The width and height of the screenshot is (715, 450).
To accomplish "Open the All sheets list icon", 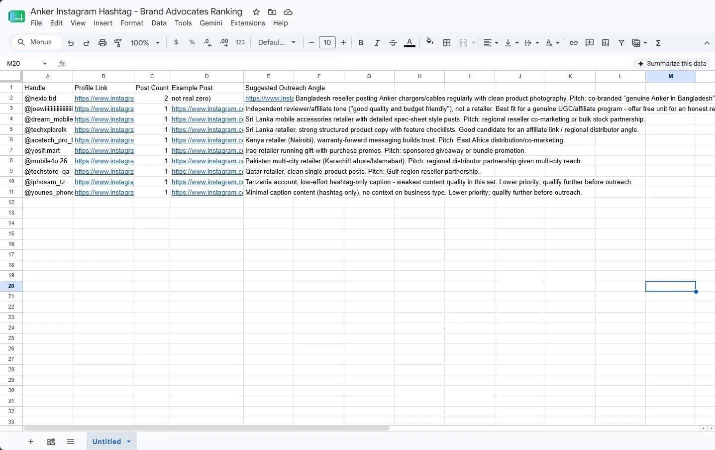I will click(71, 442).
